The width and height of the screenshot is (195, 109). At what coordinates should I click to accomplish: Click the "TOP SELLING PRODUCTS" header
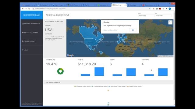coord(53,82)
